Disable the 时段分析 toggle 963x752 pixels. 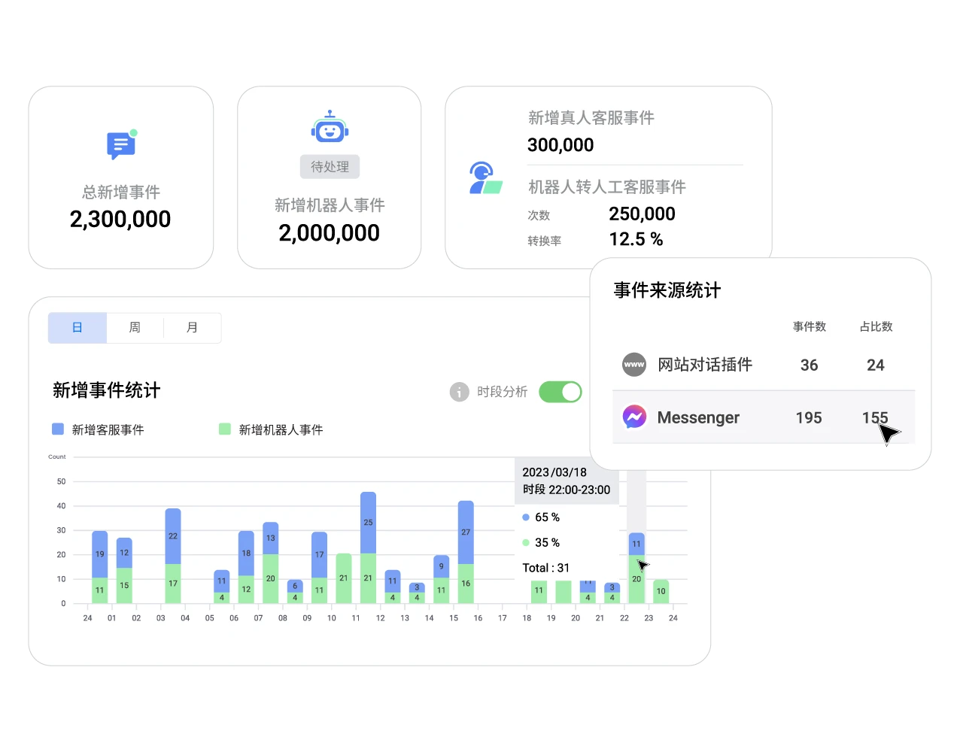coord(560,392)
